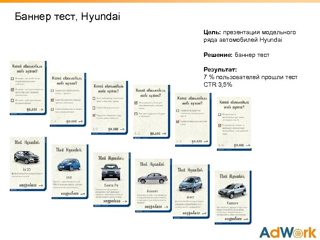
Task: Select the silver Accent sedan image
Action: point(152,179)
